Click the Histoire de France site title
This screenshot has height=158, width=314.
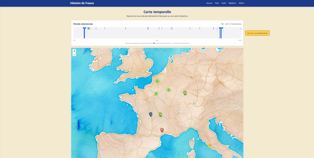coord(82,3)
